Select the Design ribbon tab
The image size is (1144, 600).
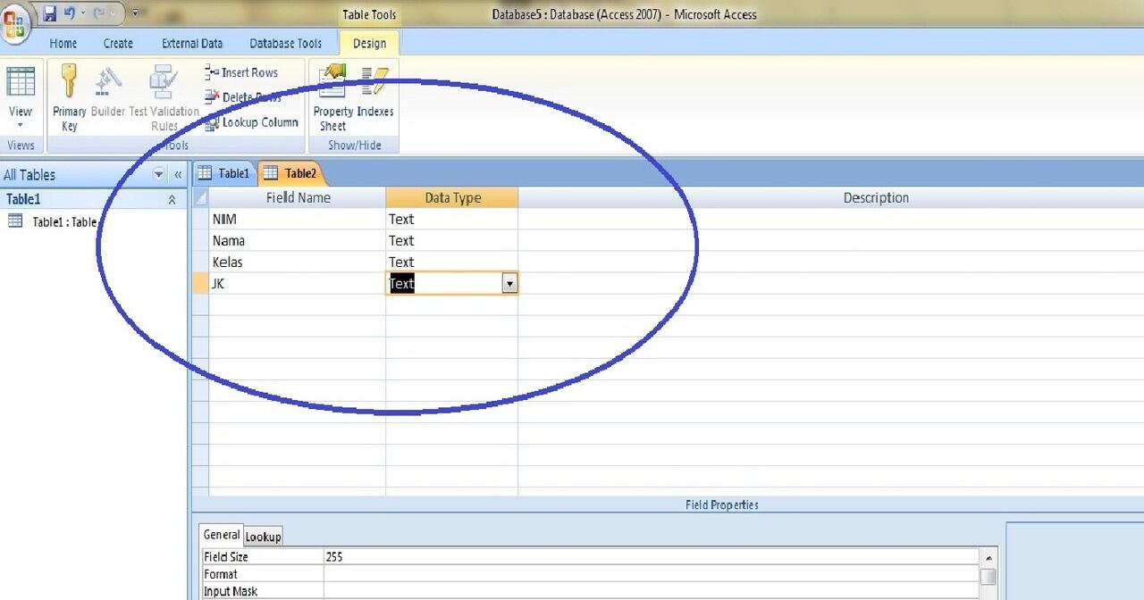pos(369,43)
